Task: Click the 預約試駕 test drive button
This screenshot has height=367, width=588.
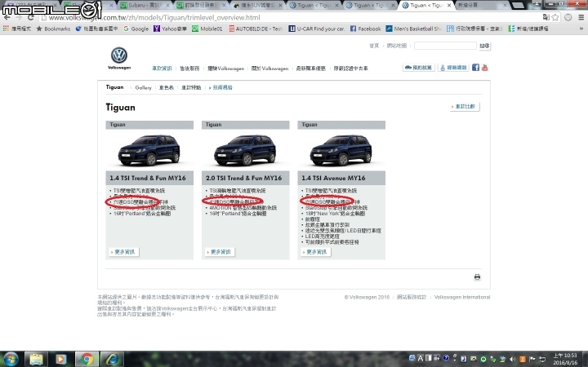Action: (418, 68)
